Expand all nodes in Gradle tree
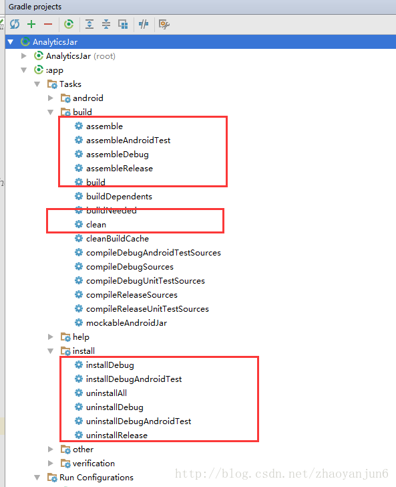The image size is (396, 487). [89, 24]
